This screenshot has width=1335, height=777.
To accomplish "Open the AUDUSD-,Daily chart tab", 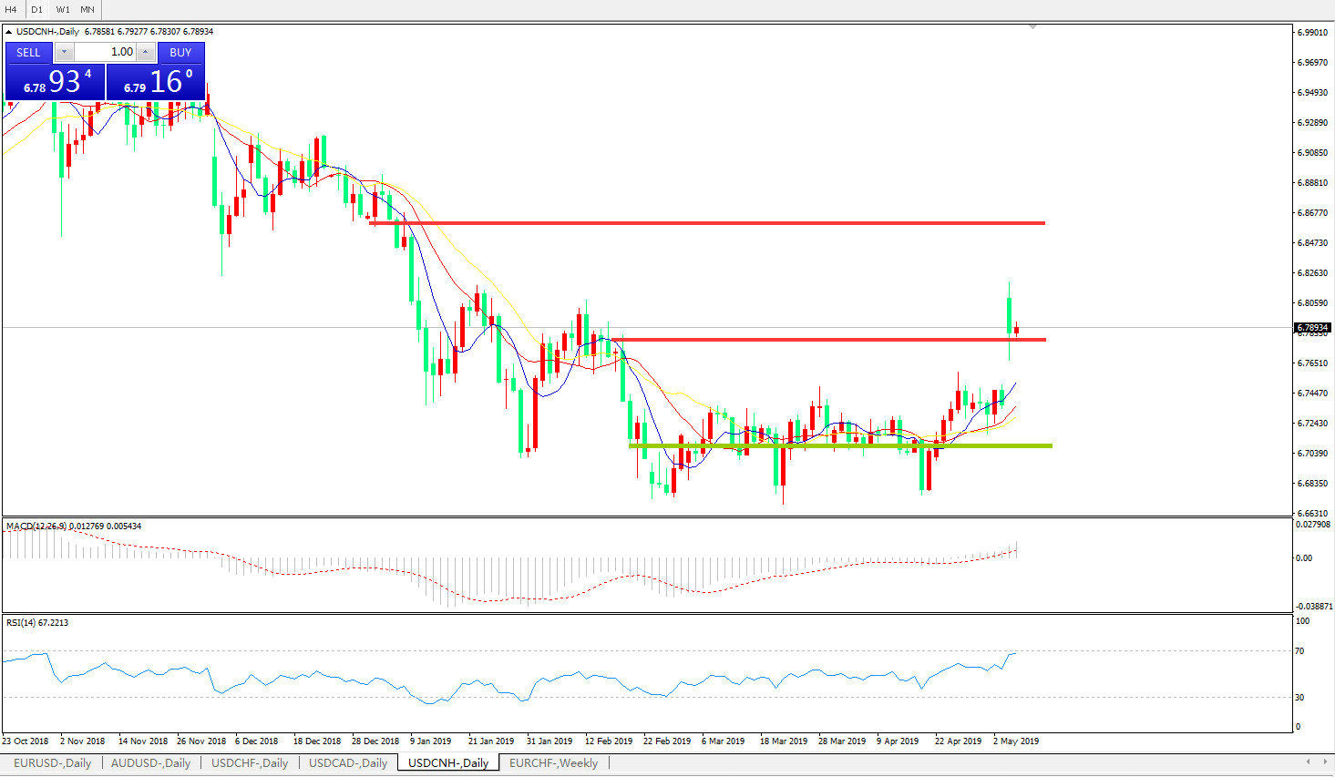I will click(x=150, y=763).
